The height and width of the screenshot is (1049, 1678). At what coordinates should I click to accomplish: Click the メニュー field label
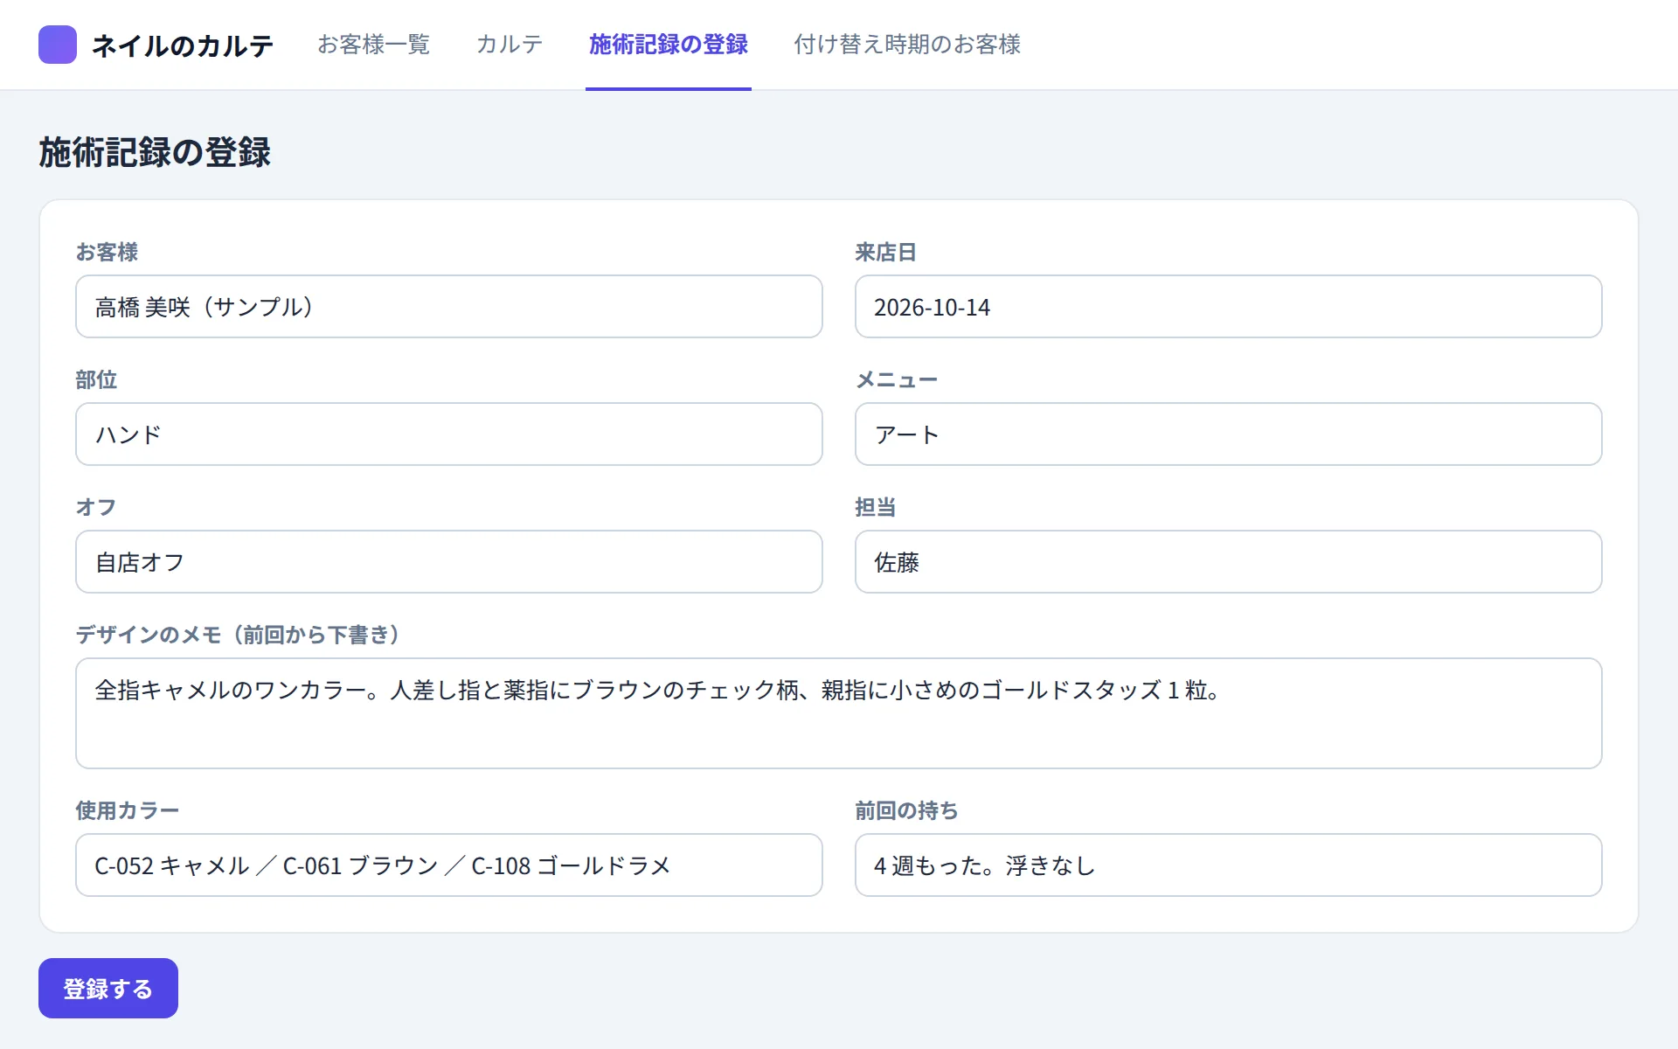click(x=897, y=380)
